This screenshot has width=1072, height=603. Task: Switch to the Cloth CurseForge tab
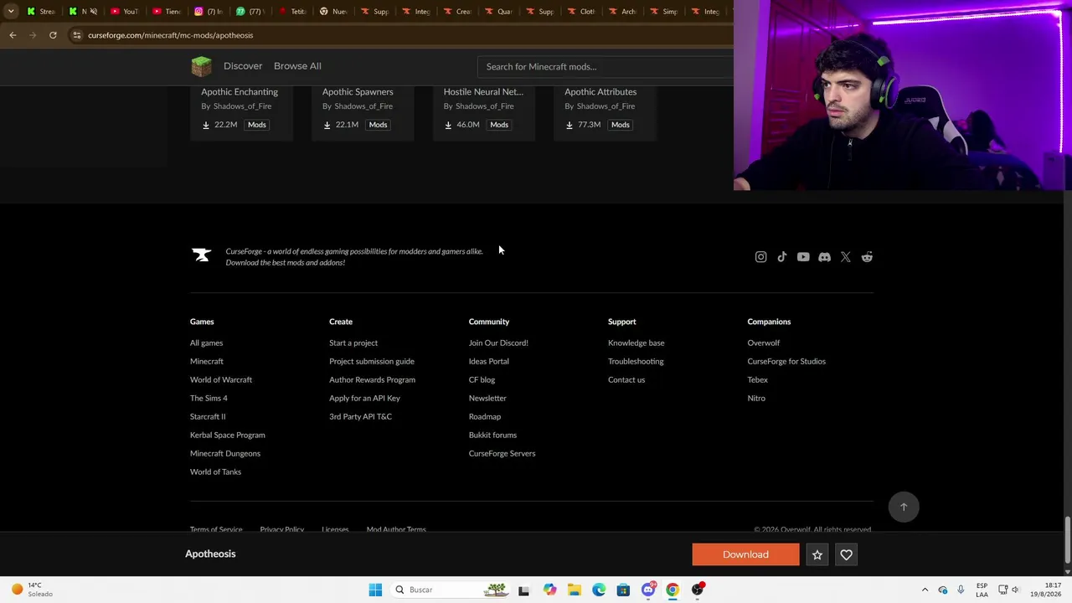click(x=582, y=11)
